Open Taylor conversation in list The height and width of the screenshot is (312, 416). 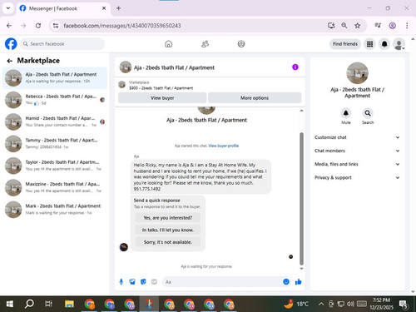click(x=55, y=166)
